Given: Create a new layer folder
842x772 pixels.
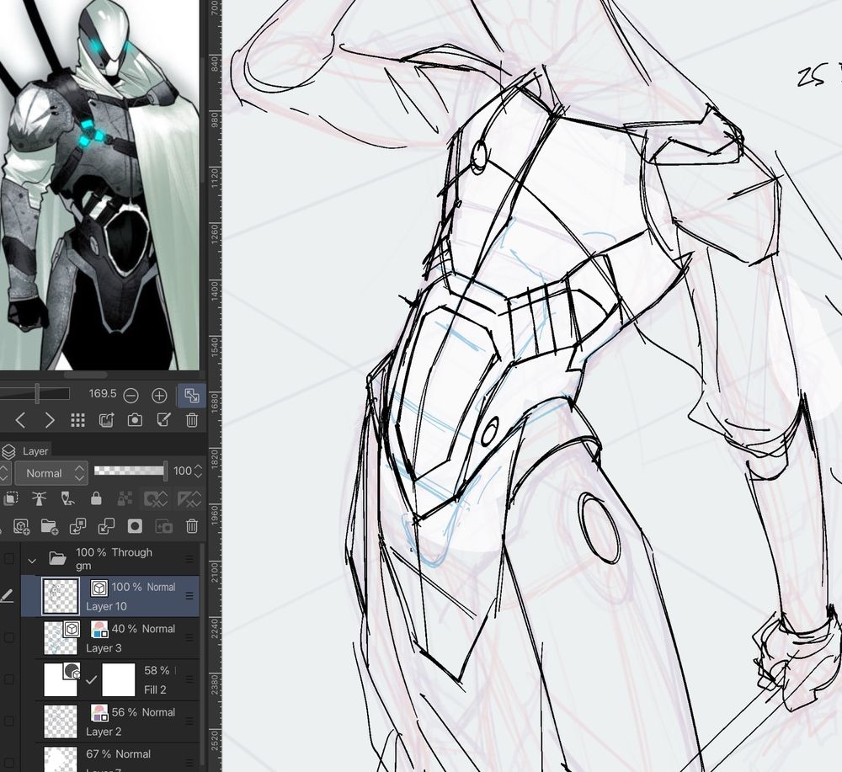Looking at the screenshot, I should [50, 526].
